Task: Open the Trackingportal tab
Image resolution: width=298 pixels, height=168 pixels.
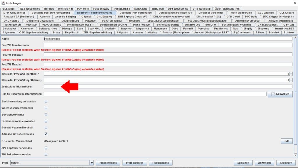Action: point(12,25)
